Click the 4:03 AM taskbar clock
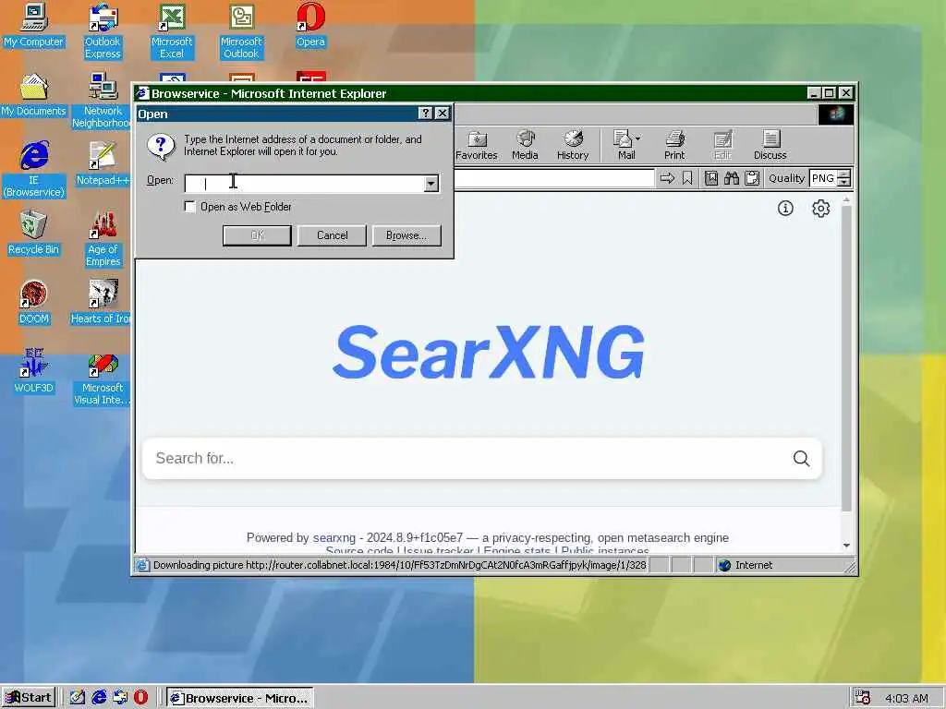The height and width of the screenshot is (709, 946). [x=905, y=698]
